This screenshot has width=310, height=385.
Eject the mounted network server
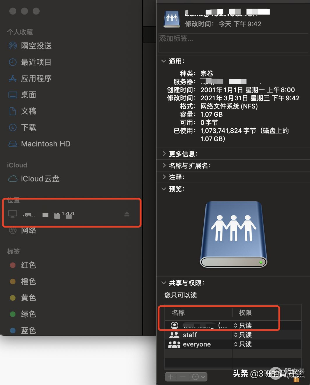(127, 214)
